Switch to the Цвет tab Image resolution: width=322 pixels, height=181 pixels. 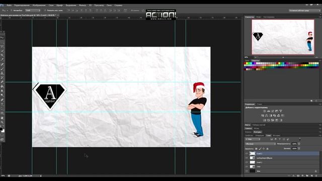click(x=247, y=60)
